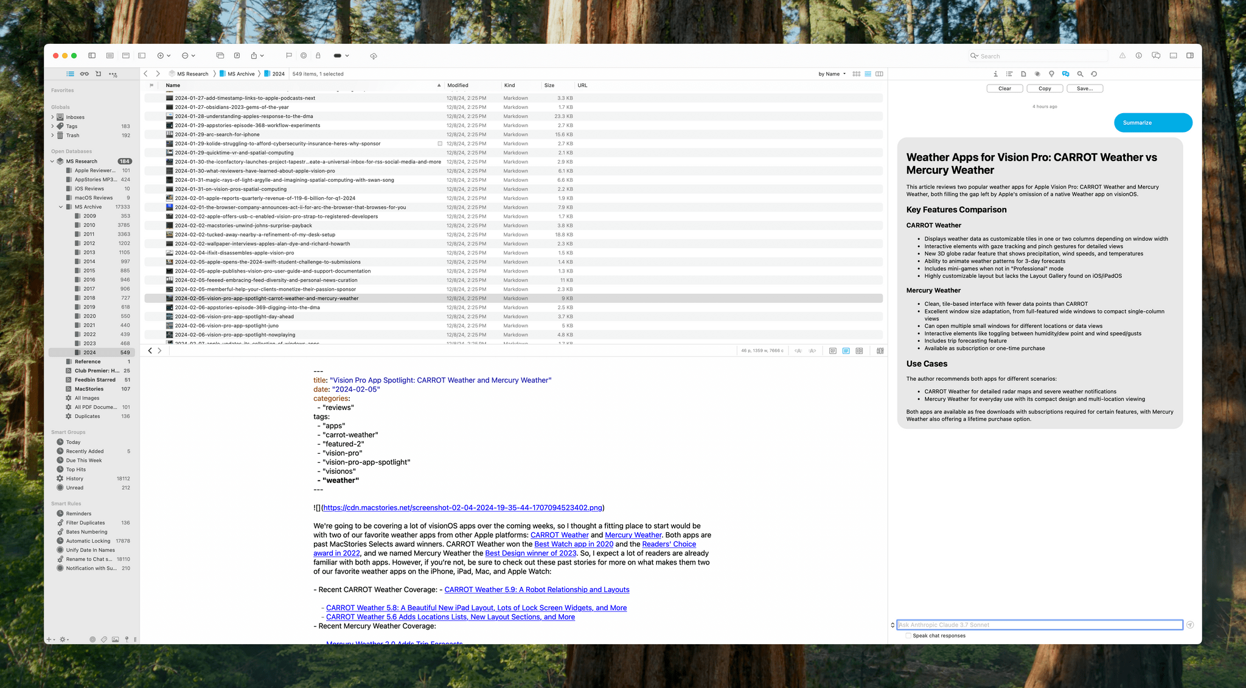Screen dimensions: 1246x688
Task: Select the dots-percent icon in the sidebar header
Action: coord(113,74)
